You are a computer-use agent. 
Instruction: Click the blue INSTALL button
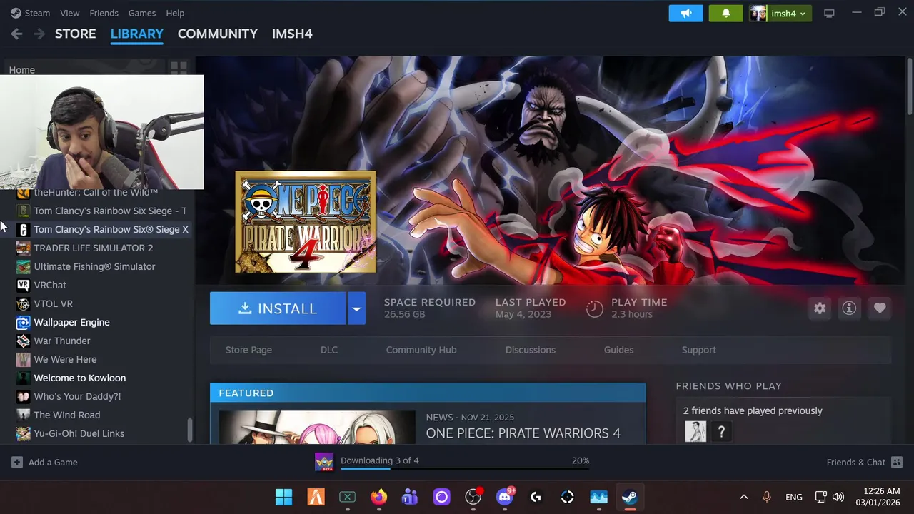[278, 308]
